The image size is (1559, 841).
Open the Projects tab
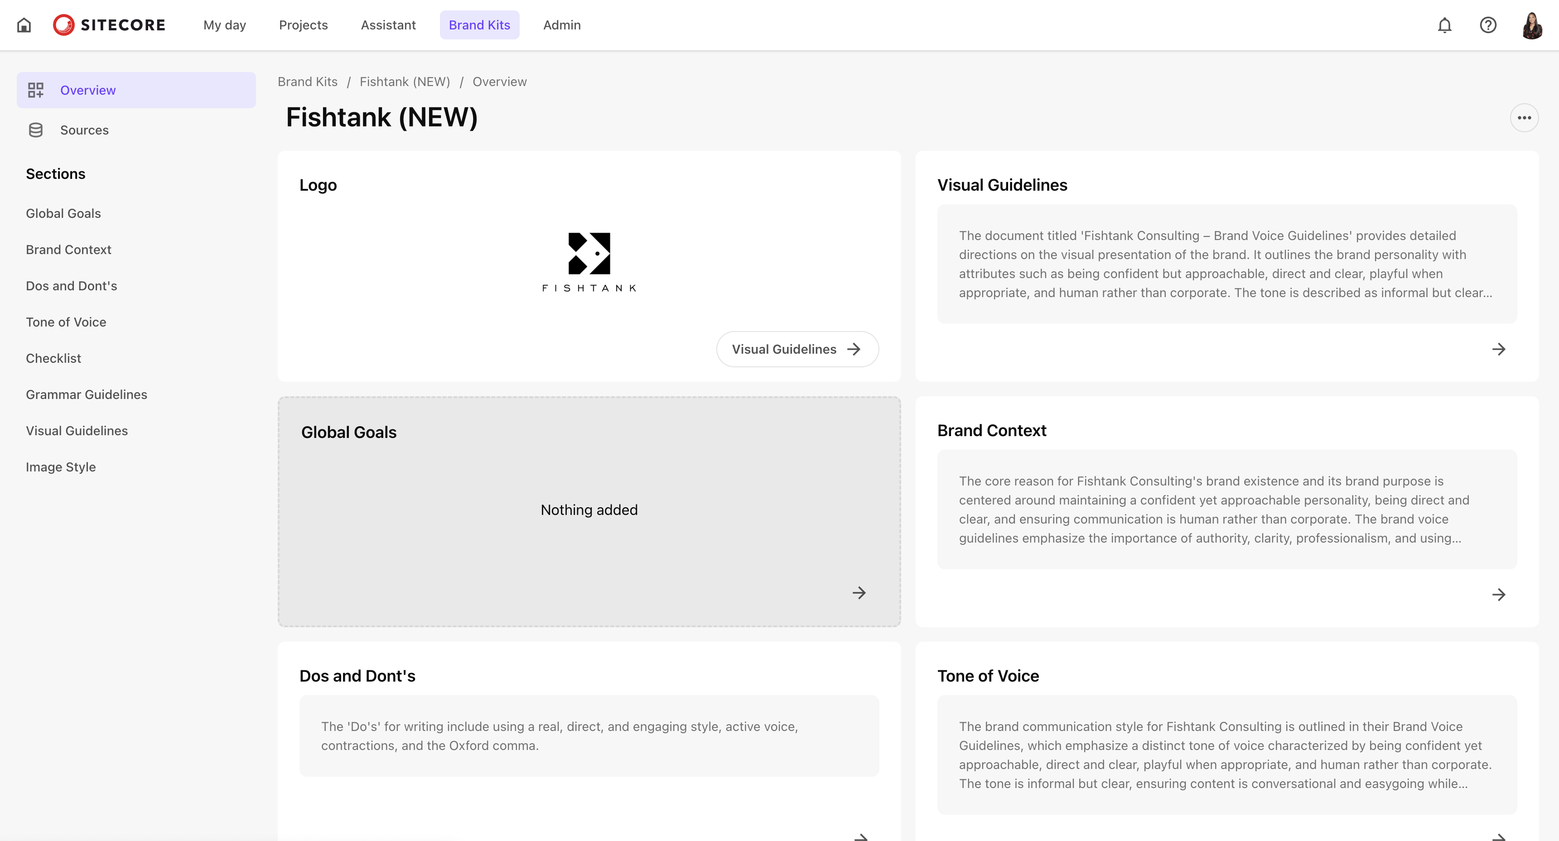tap(303, 25)
